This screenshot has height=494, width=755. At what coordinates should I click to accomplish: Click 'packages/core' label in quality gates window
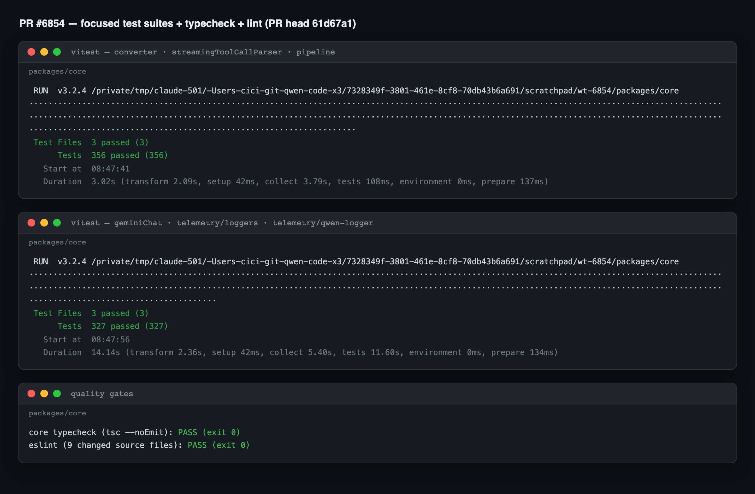point(57,413)
